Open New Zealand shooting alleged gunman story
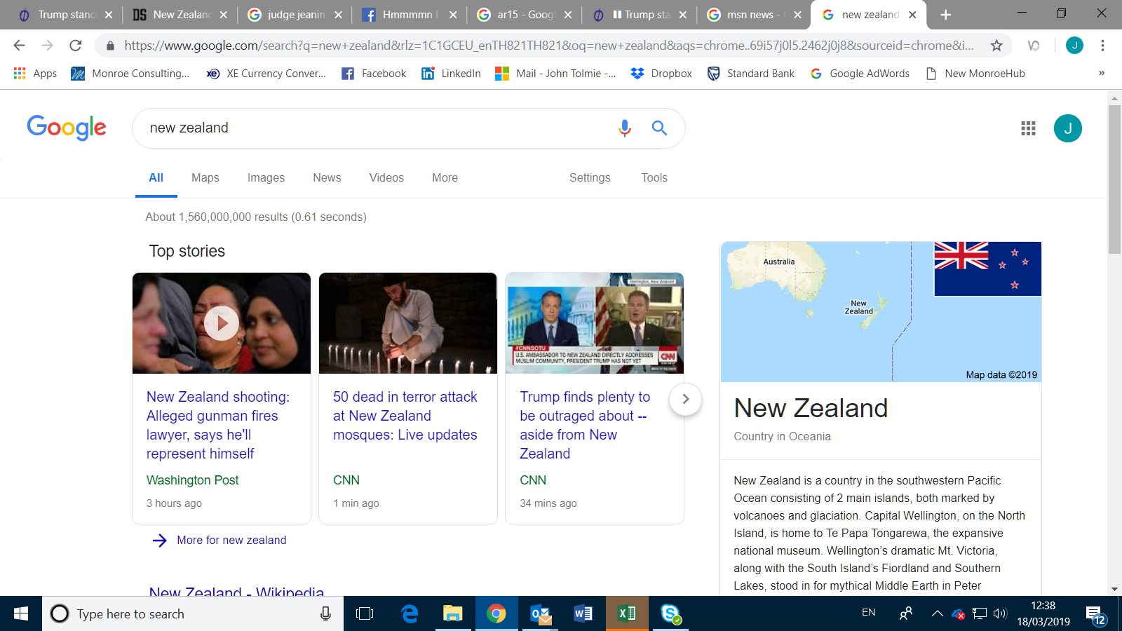 click(x=218, y=426)
